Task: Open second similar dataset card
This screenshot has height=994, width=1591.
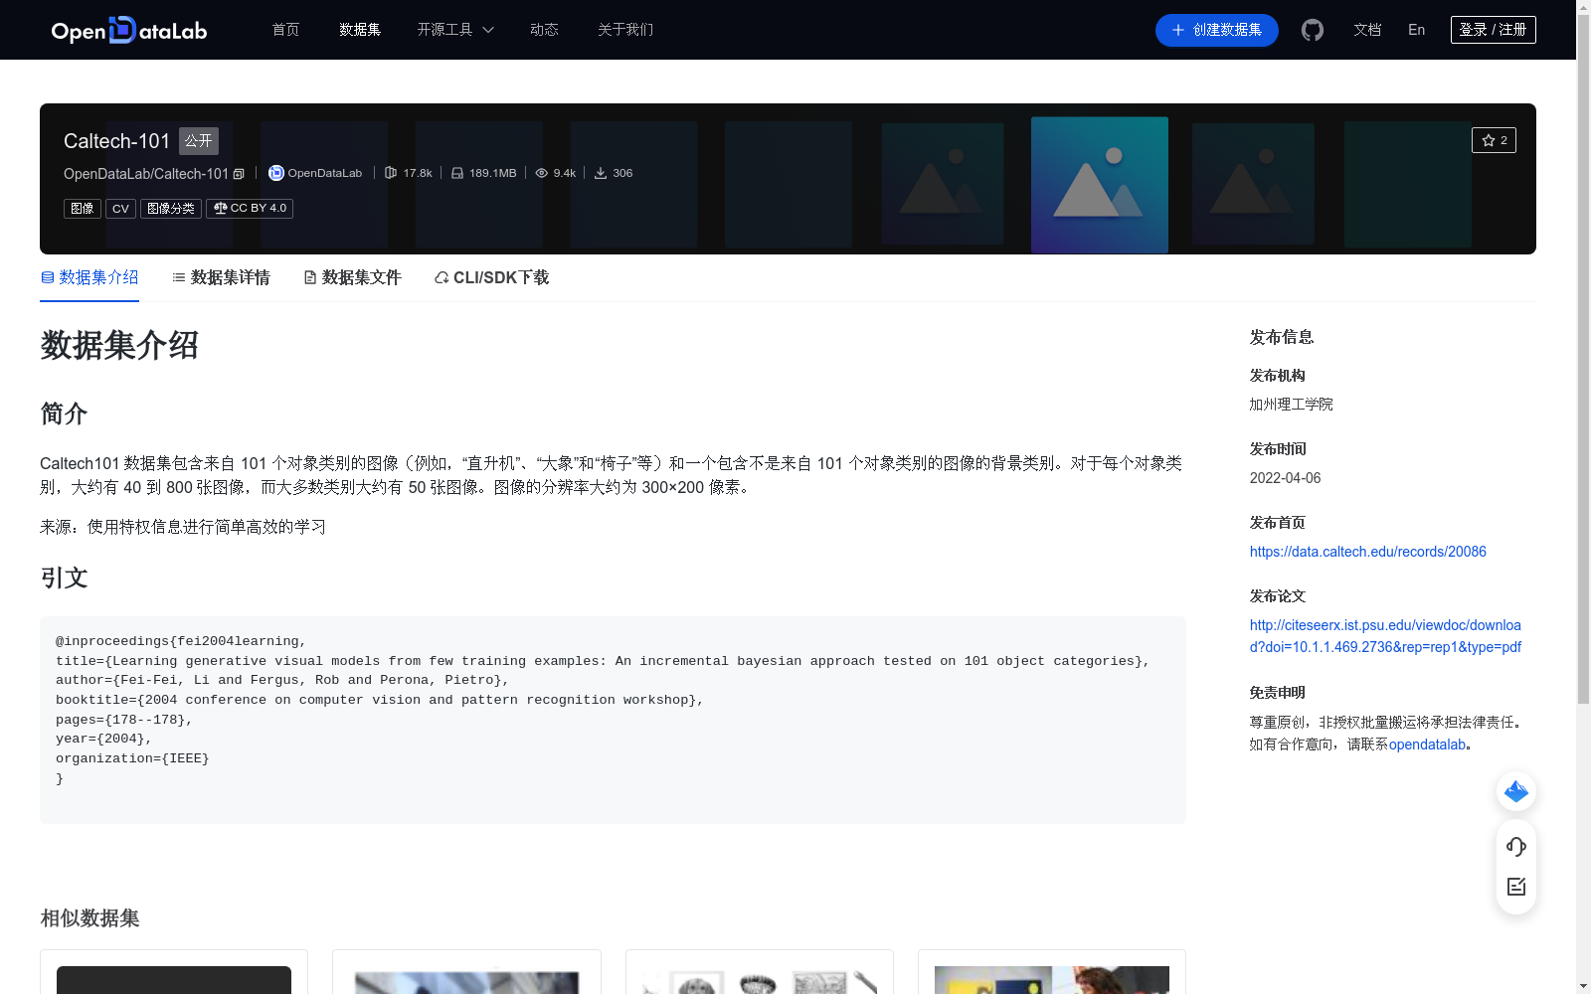Action: click(466, 972)
